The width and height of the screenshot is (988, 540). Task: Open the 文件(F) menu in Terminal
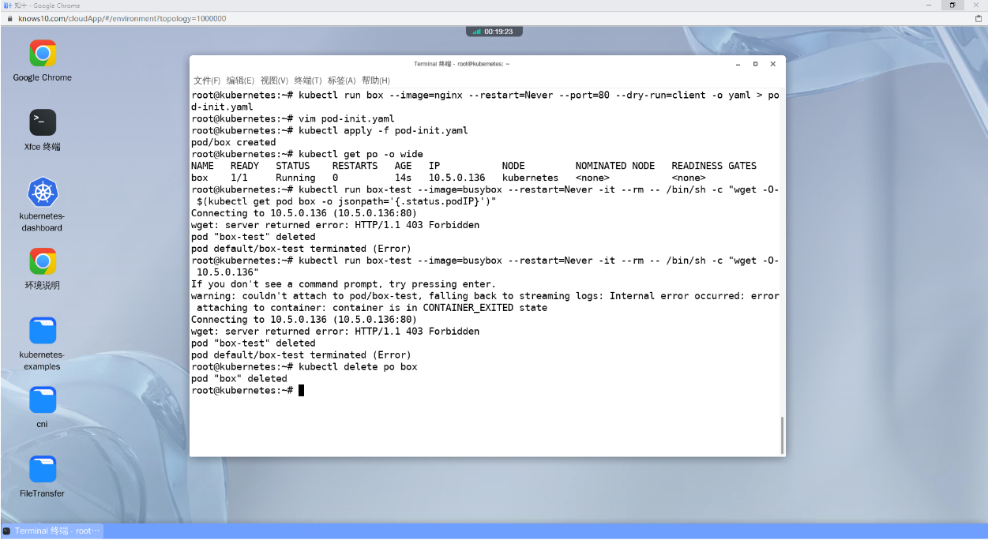pos(207,81)
